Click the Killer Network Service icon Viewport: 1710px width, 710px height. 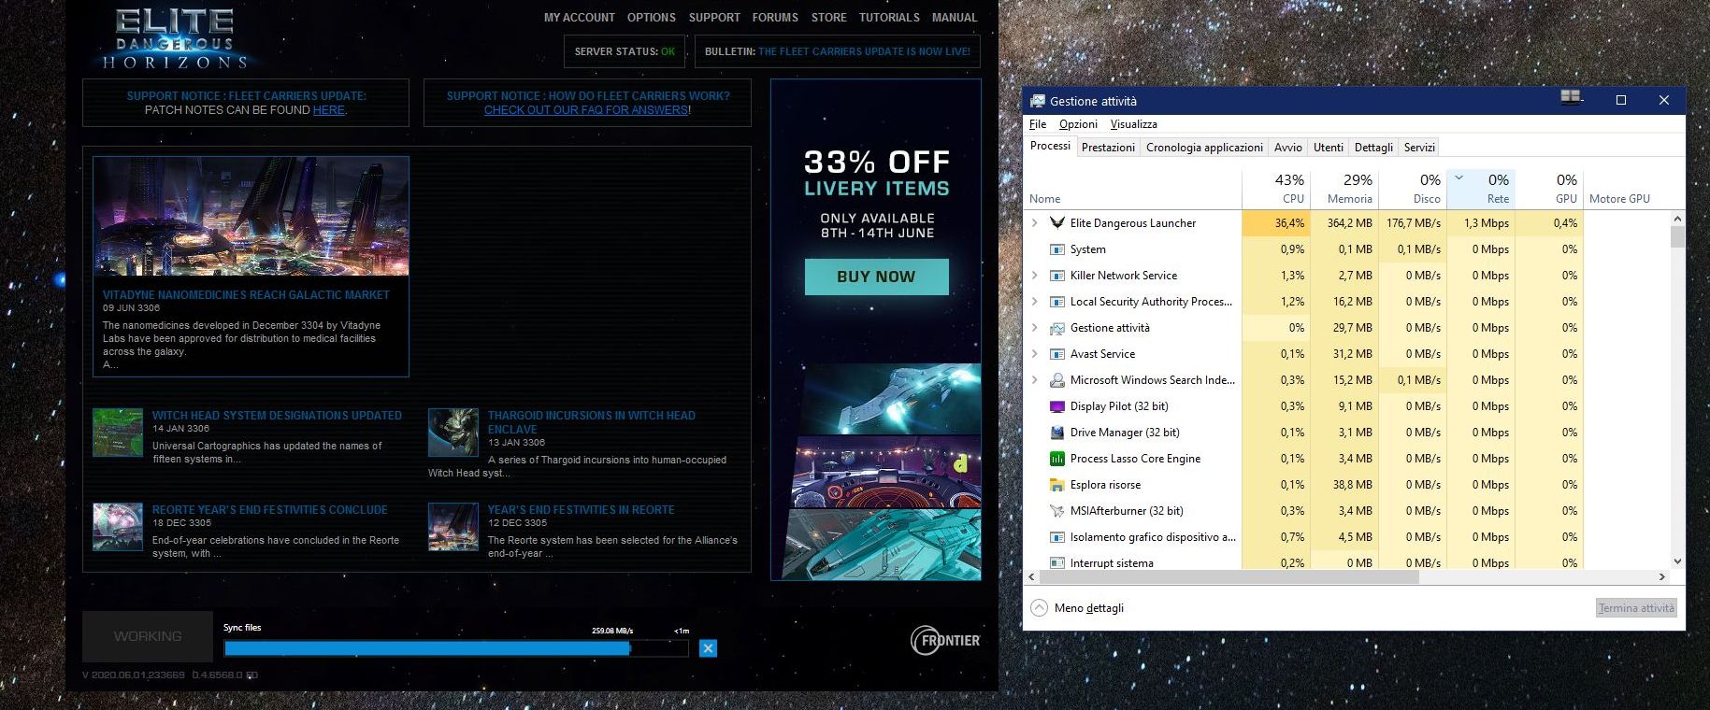point(1057,276)
